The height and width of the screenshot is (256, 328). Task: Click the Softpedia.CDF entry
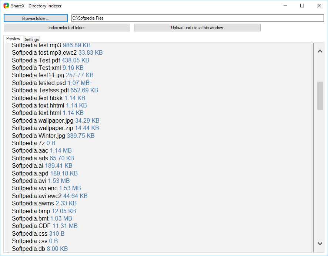tap(45, 226)
